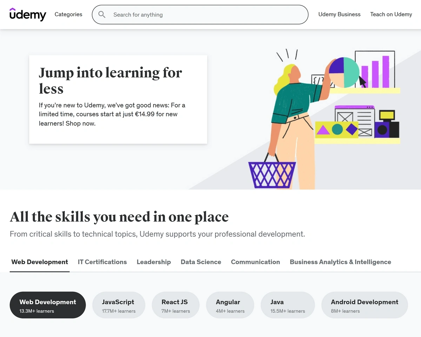Switch to the Leadership tab
This screenshot has width=421, height=337.
[154, 262]
